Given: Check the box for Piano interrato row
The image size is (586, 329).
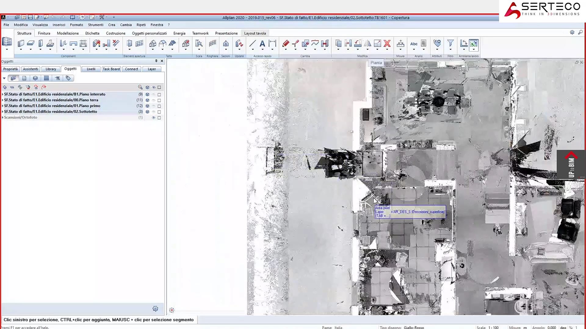Looking at the screenshot, I should tap(159, 94).
